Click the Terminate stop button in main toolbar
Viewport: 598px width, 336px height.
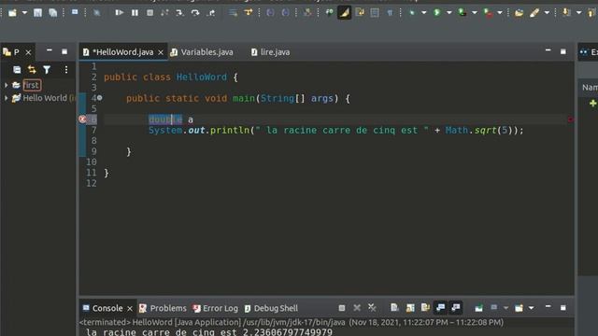(x=149, y=13)
